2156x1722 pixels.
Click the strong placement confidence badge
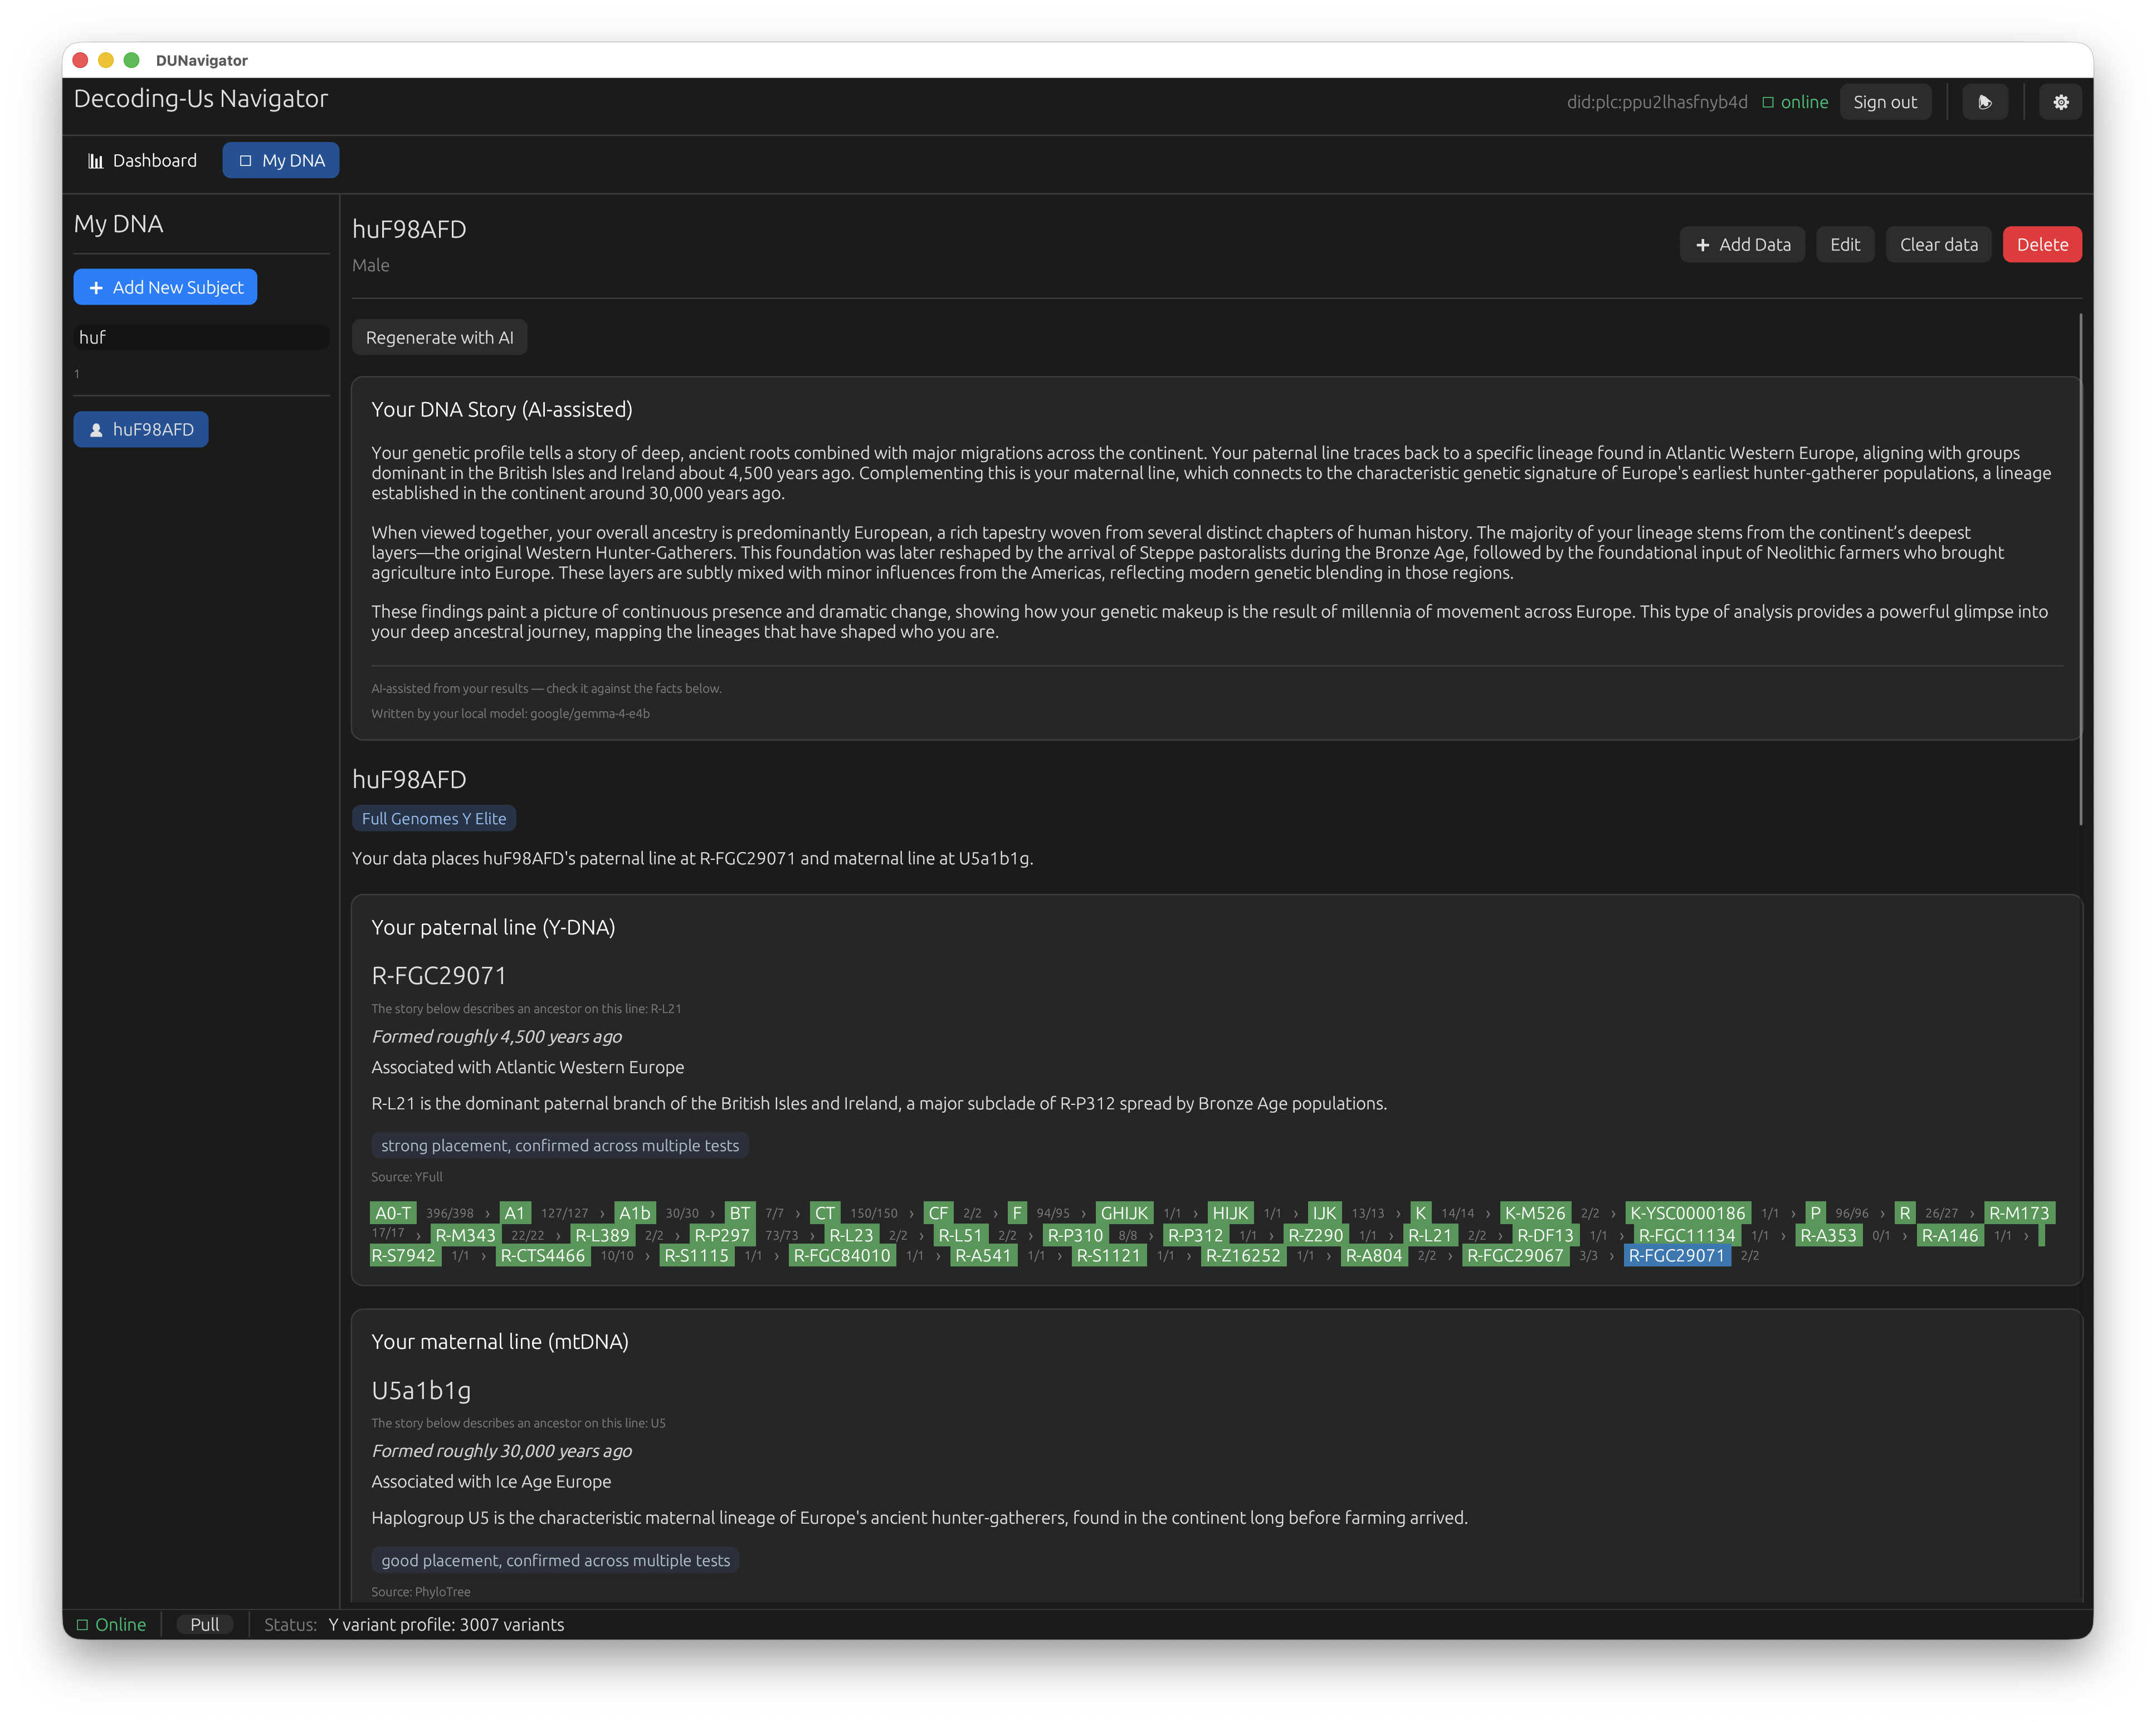point(560,1146)
